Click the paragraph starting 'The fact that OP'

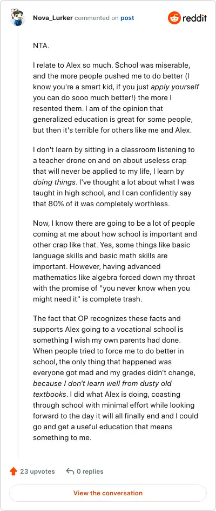116,378
